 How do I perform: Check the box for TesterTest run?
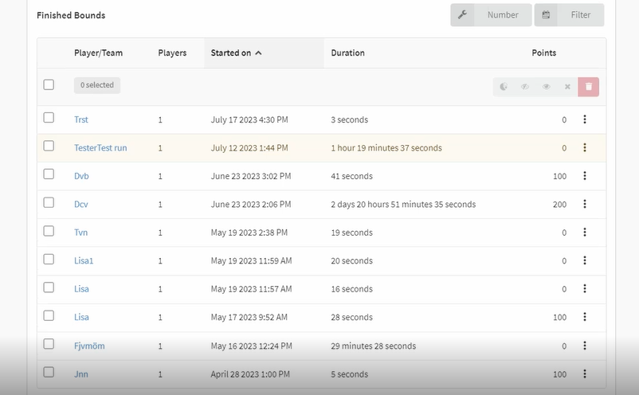click(49, 146)
